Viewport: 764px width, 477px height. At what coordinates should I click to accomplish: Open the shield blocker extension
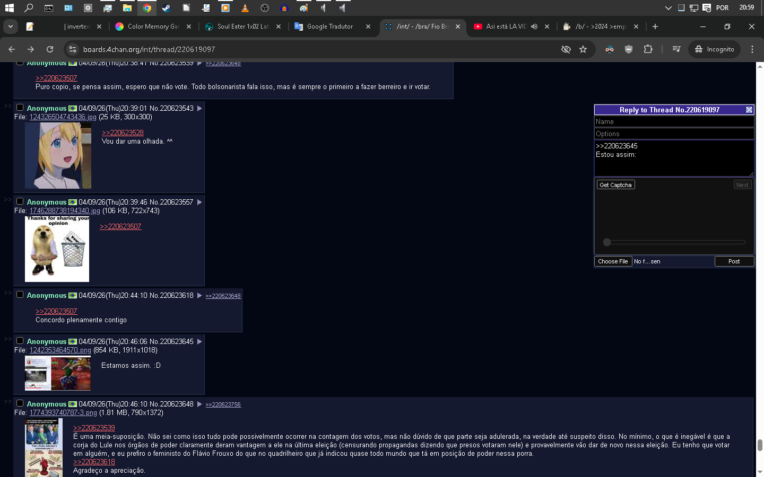[x=629, y=49]
